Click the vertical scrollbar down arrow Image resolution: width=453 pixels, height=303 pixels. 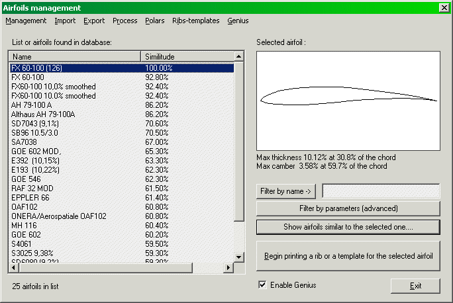pyautogui.click(x=240, y=258)
